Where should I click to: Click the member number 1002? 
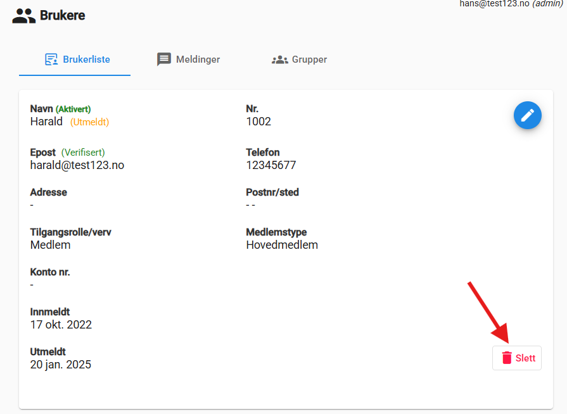(258, 122)
